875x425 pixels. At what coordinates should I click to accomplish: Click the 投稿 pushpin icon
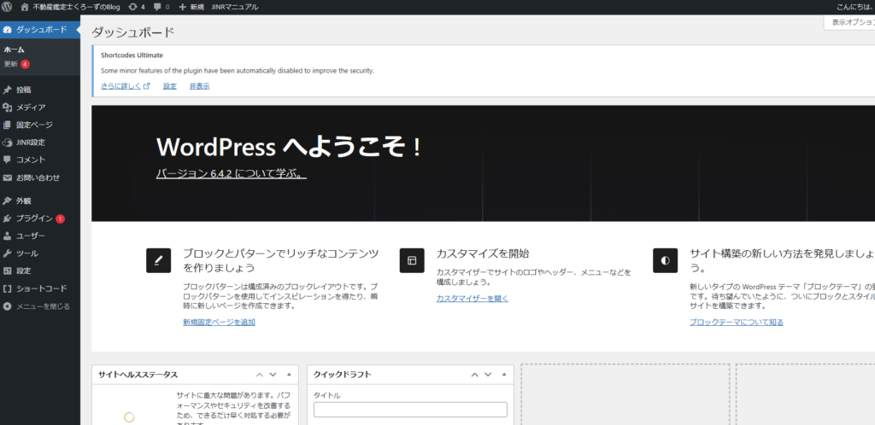point(7,90)
